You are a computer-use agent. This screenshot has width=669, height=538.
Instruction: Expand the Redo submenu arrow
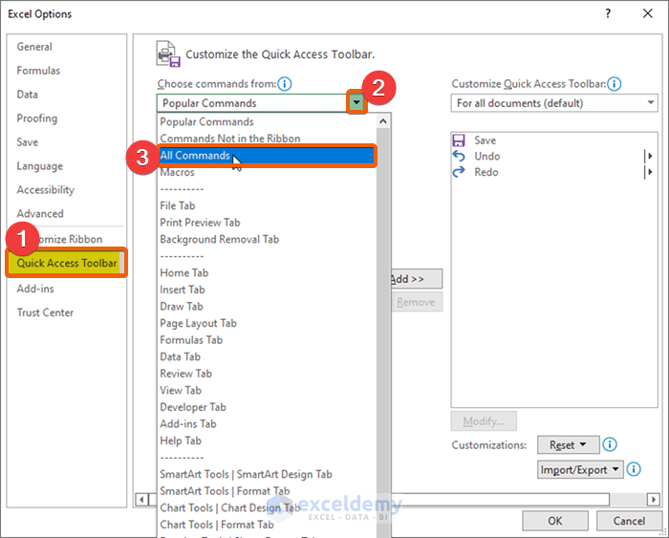click(649, 172)
